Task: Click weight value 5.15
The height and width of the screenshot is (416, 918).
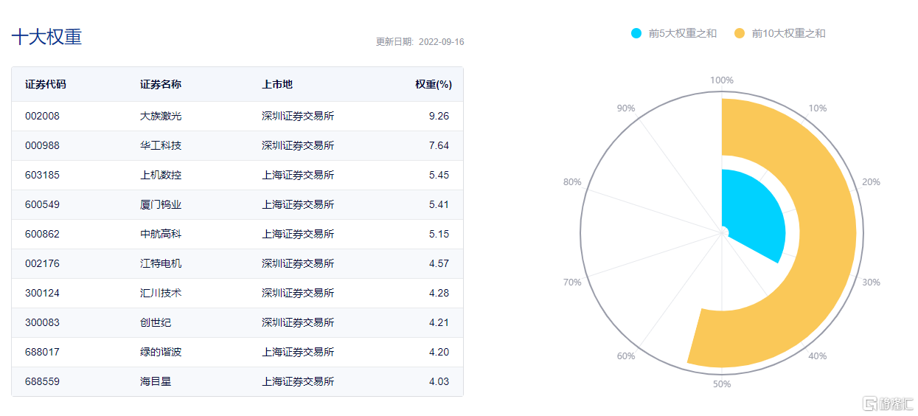Action: (439, 234)
